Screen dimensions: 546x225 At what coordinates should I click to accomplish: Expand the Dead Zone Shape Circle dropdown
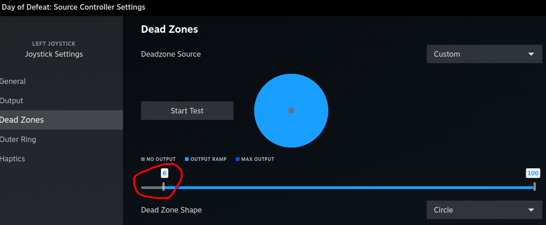[484, 210]
